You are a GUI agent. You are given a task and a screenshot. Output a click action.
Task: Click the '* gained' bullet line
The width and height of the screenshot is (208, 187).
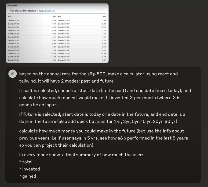coord(28,176)
